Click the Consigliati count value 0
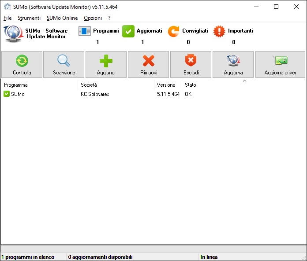Viewport: 307px width, 261px height. click(188, 42)
